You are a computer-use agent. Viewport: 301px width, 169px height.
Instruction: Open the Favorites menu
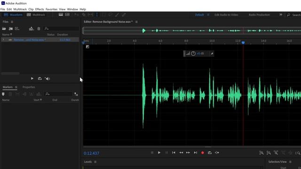[51, 9]
